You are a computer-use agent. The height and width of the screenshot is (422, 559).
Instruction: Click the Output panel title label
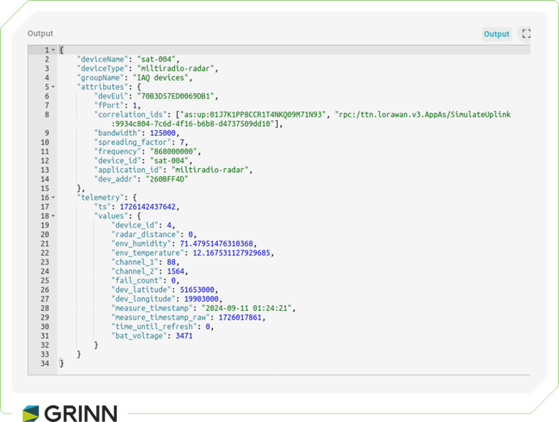(40, 33)
